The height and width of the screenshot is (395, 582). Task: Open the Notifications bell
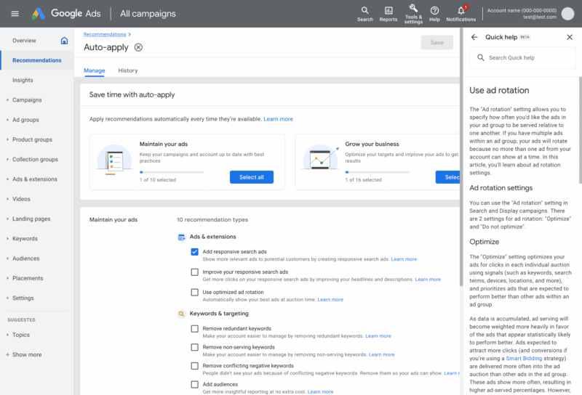coord(461,10)
